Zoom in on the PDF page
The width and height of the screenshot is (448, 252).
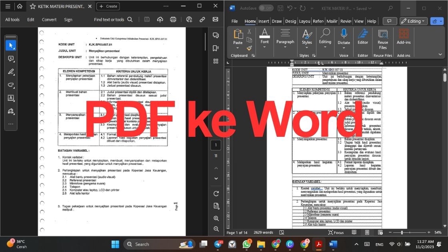pos(216,218)
